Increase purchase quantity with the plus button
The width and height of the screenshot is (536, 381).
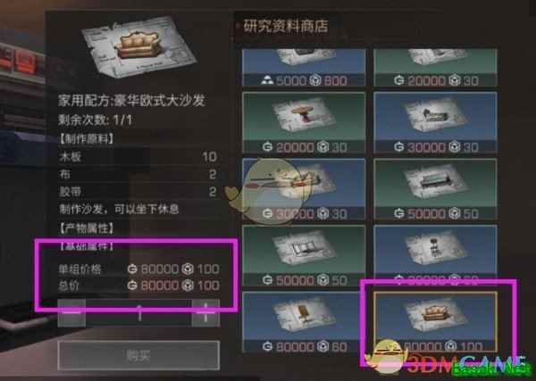(205, 313)
